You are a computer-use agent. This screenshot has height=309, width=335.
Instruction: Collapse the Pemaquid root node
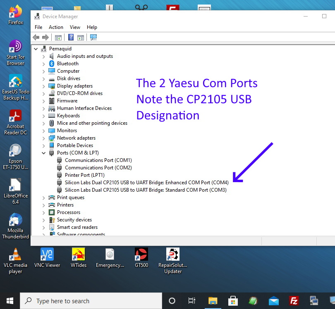36,49
